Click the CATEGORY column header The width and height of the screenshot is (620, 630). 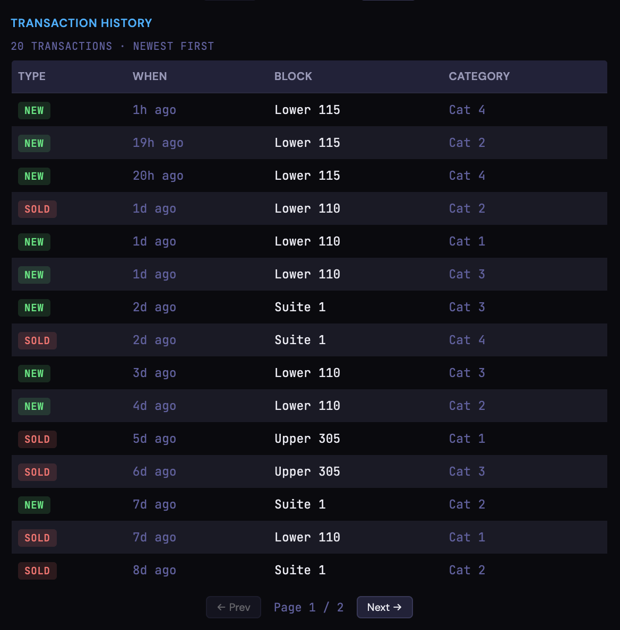pos(479,76)
